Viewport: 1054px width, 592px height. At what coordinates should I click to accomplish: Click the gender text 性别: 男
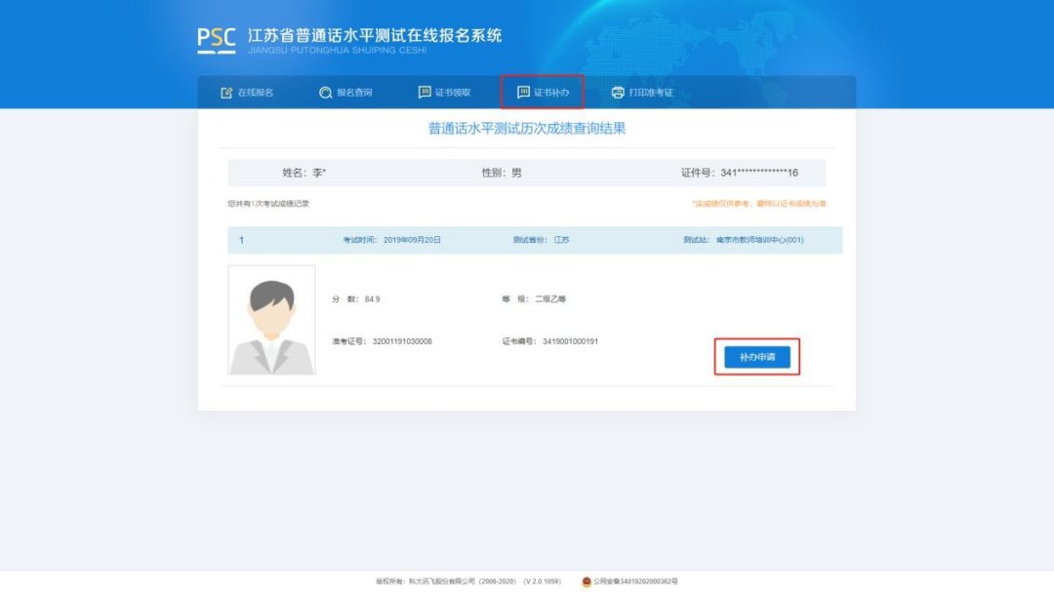pyautogui.click(x=502, y=173)
